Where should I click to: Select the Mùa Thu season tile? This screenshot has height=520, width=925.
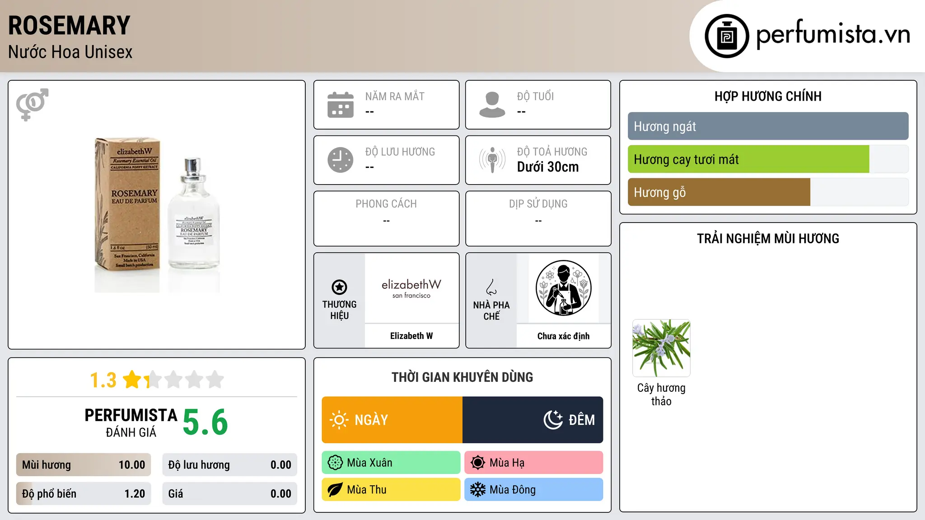391,490
